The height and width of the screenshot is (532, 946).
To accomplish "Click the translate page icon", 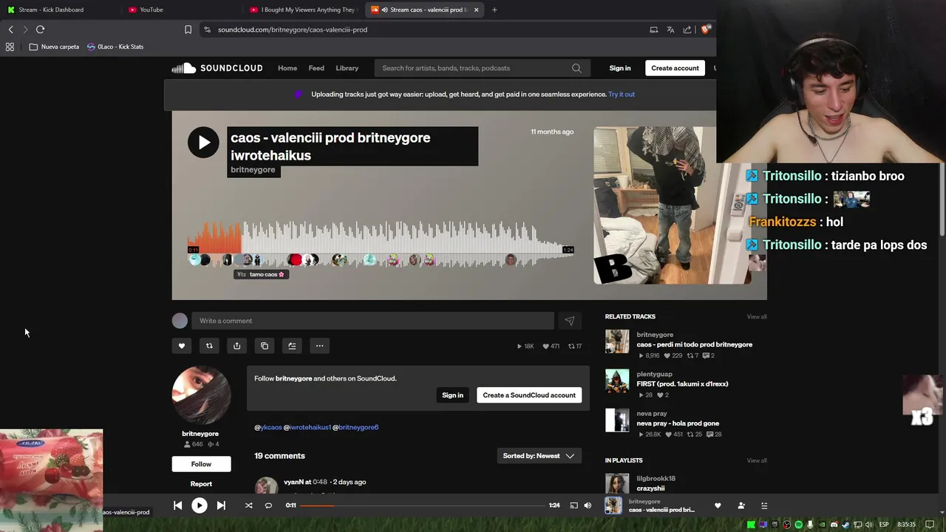I will 670,30.
